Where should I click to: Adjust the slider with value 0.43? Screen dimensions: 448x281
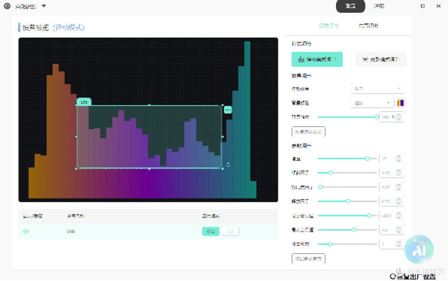coord(348,173)
